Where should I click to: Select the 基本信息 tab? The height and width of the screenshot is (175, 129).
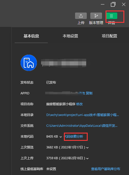pos(31,36)
